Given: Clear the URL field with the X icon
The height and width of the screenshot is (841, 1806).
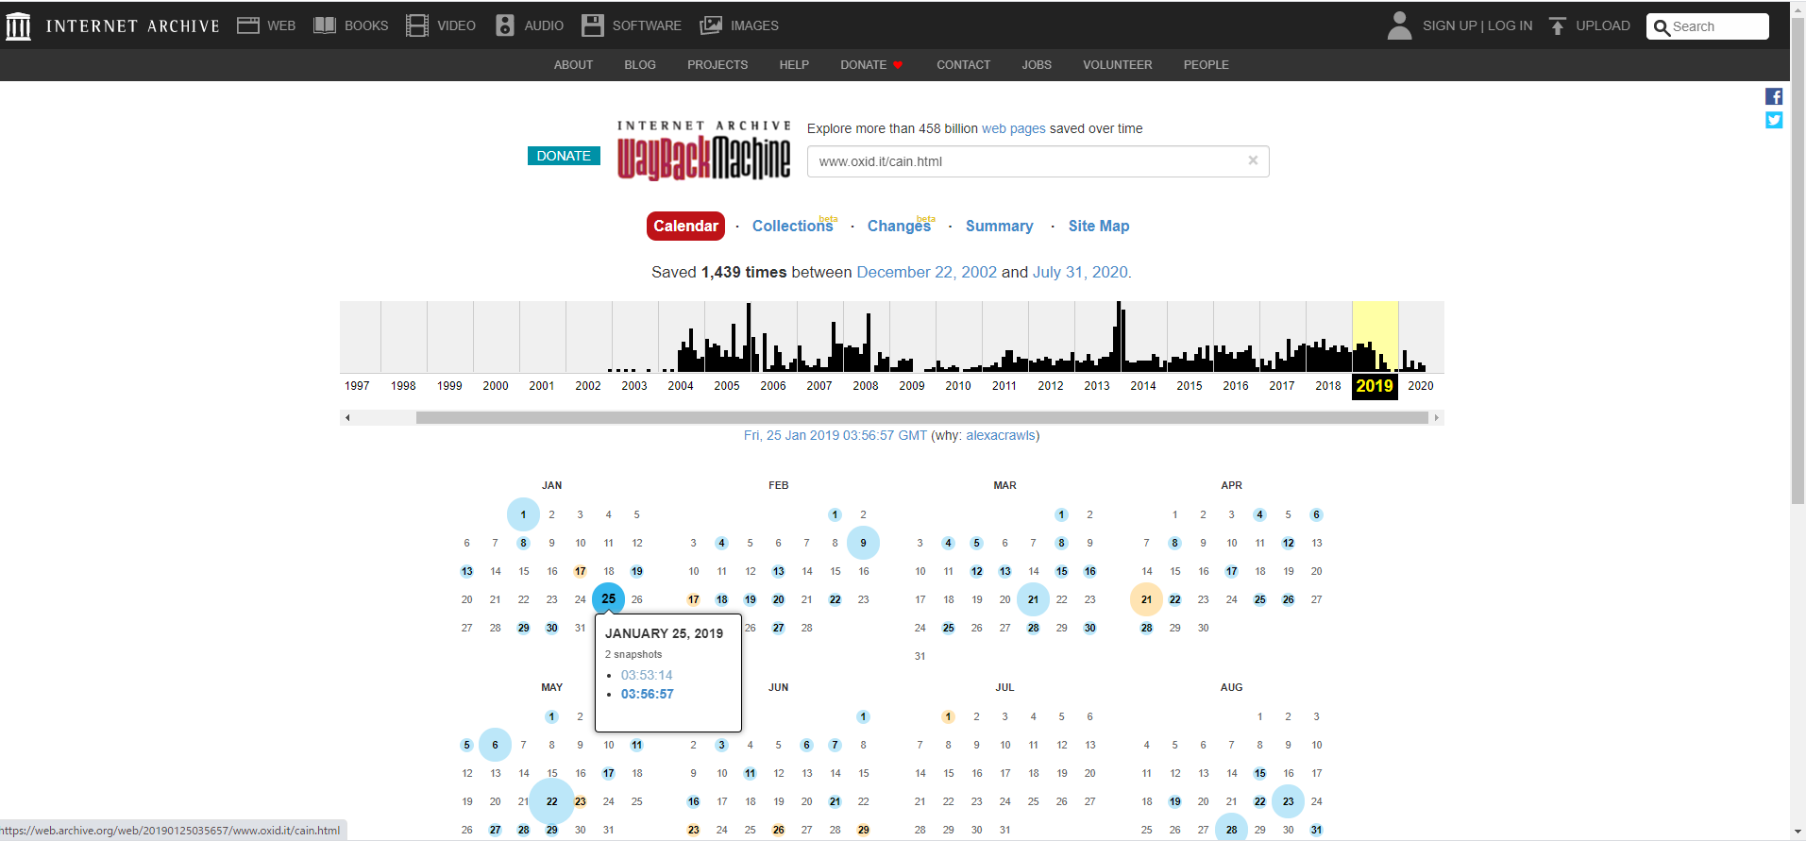Looking at the screenshot, I should pyautogui.click(x=1253, y=160).
